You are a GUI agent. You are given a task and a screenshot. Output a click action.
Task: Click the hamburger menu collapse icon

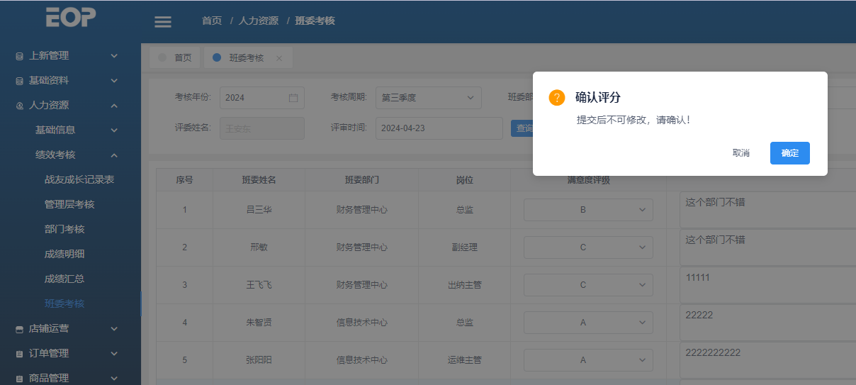click(x=163, y=22)
